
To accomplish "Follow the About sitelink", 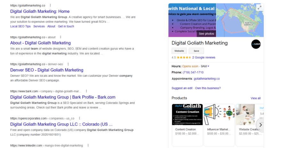I will pyautogui.click(x=51, y=26).
